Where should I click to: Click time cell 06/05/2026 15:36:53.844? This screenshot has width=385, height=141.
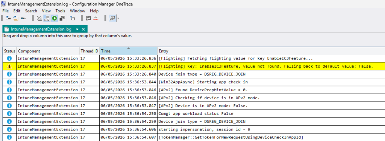(129, 82)
